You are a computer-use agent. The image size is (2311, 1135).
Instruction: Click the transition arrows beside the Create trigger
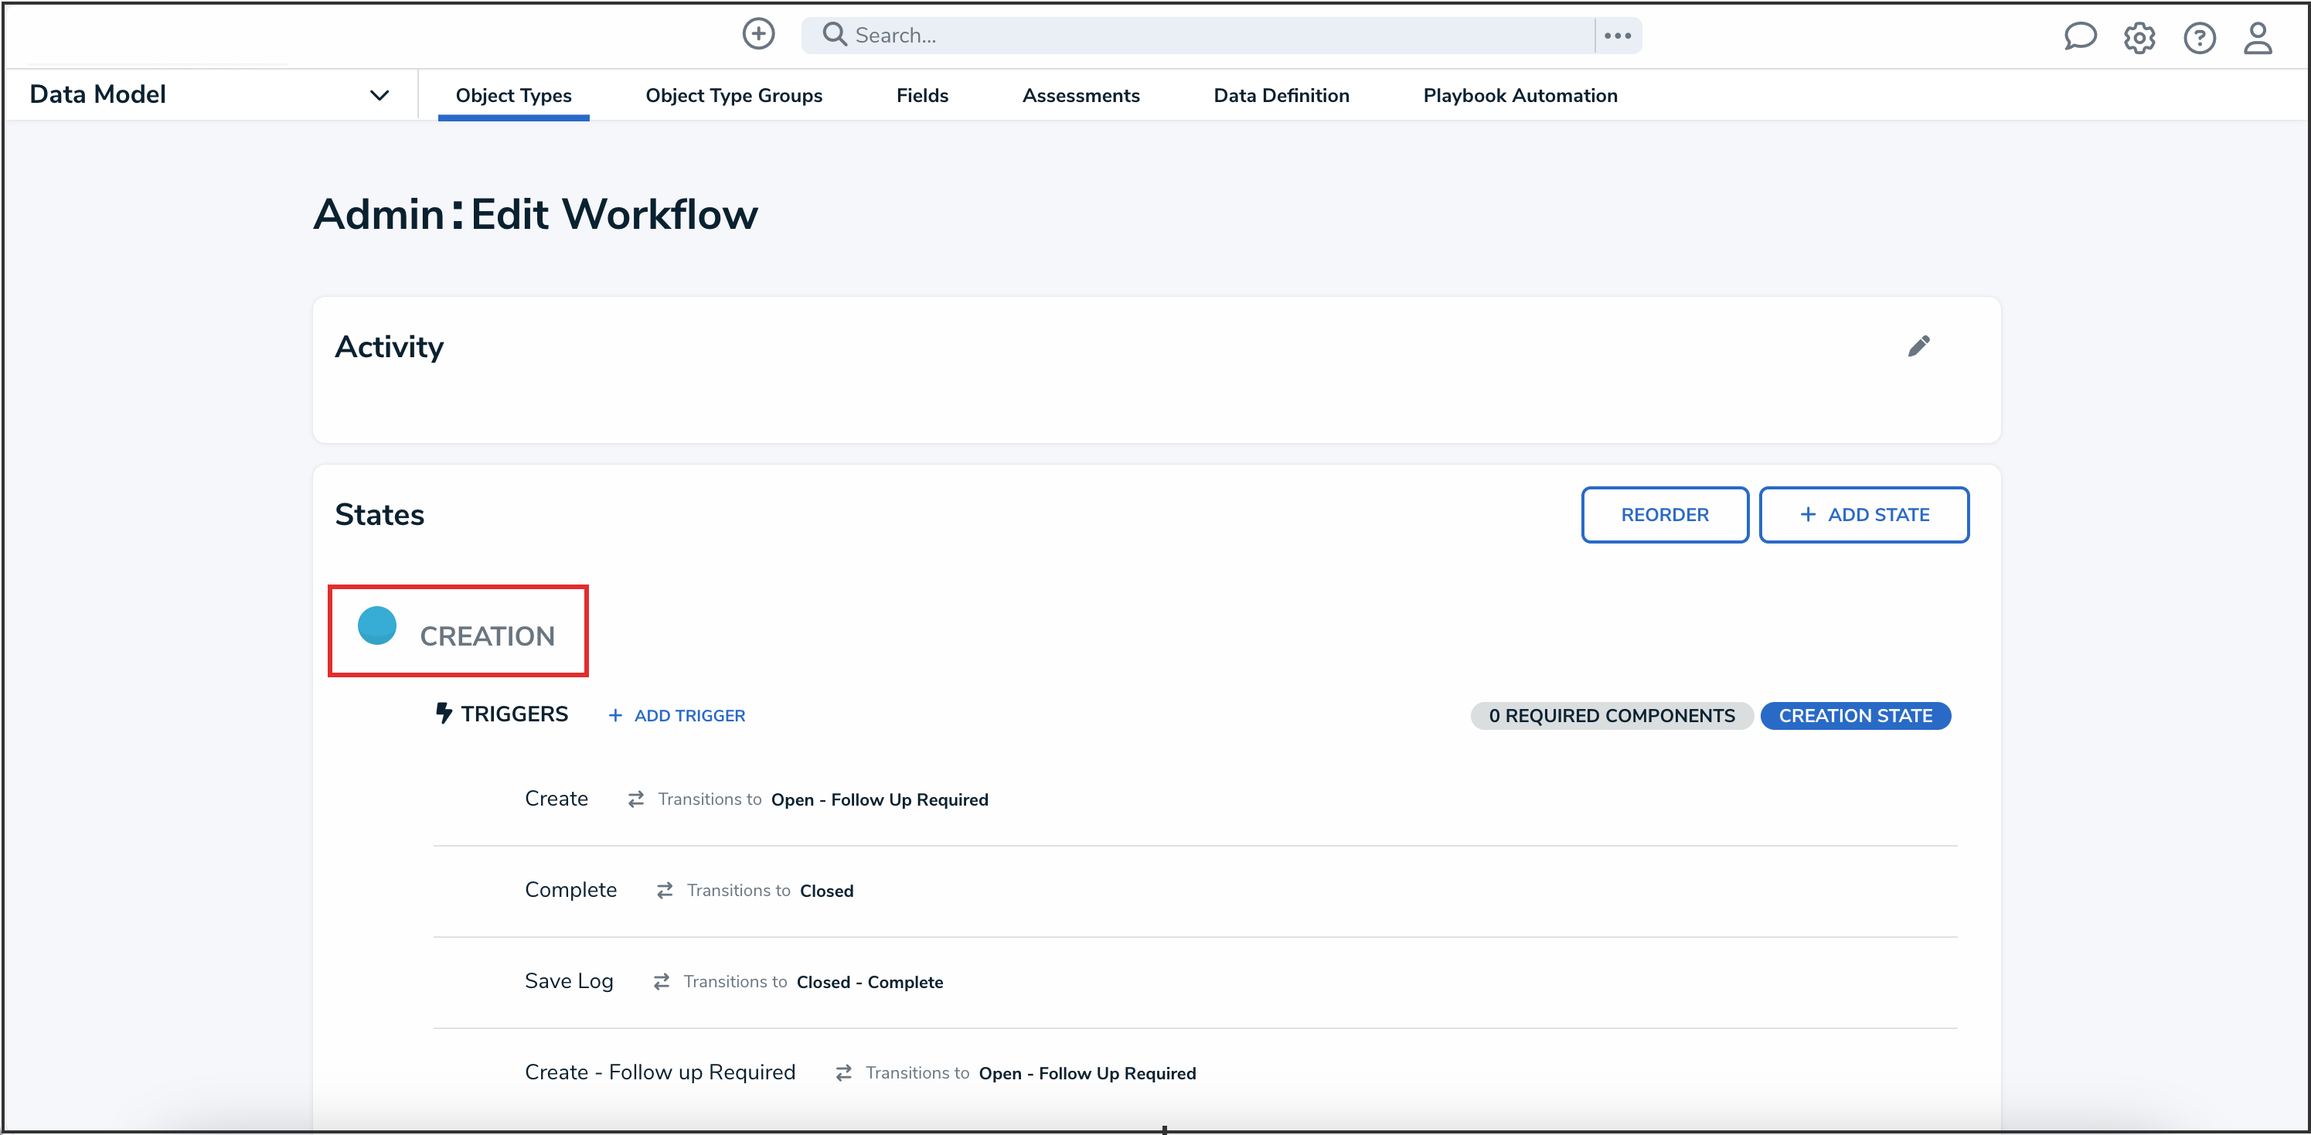tap(636, 799)
